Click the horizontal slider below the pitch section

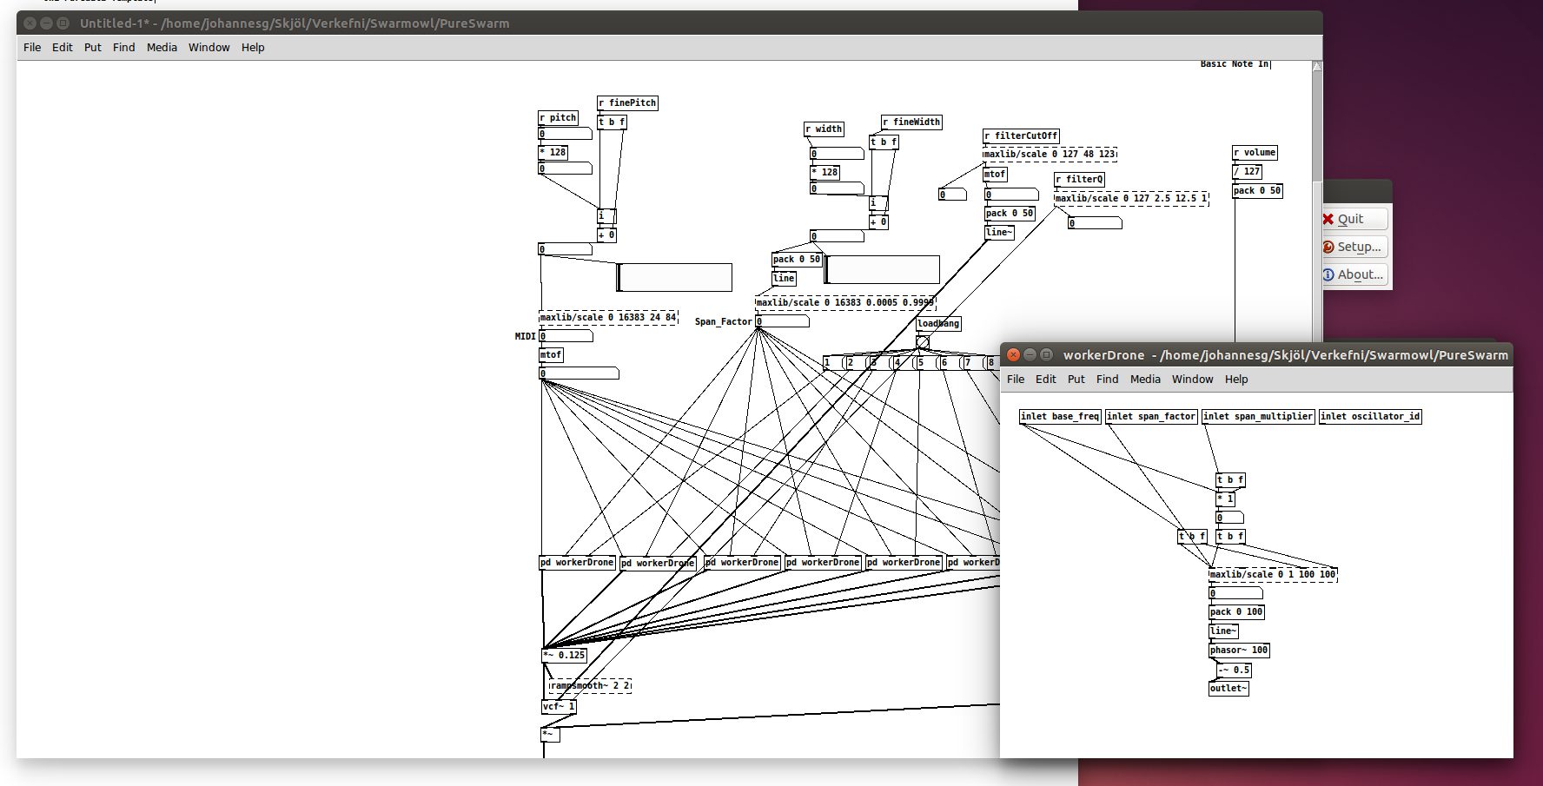(x=674, y=277)
